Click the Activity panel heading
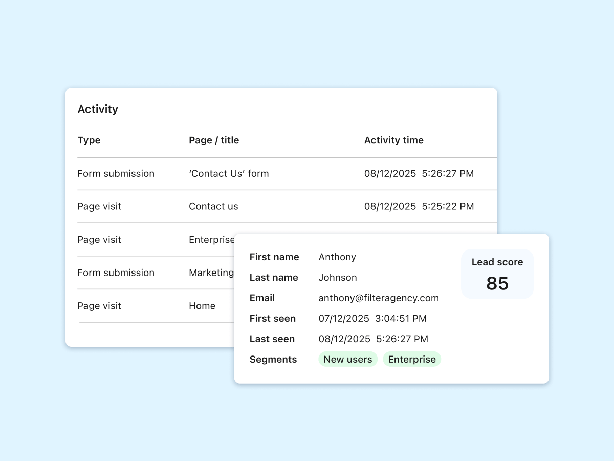Screen dimensions: 614x461 [x=98, y=109]
